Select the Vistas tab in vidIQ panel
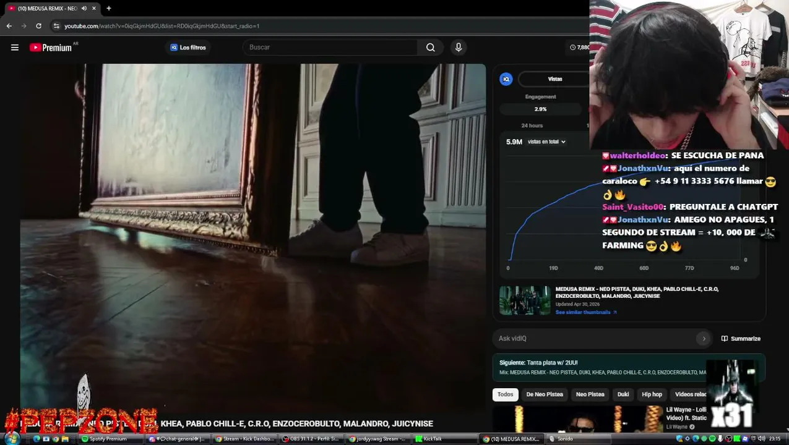The height and width of the screenshot is (445, 789). click(555, 79)
